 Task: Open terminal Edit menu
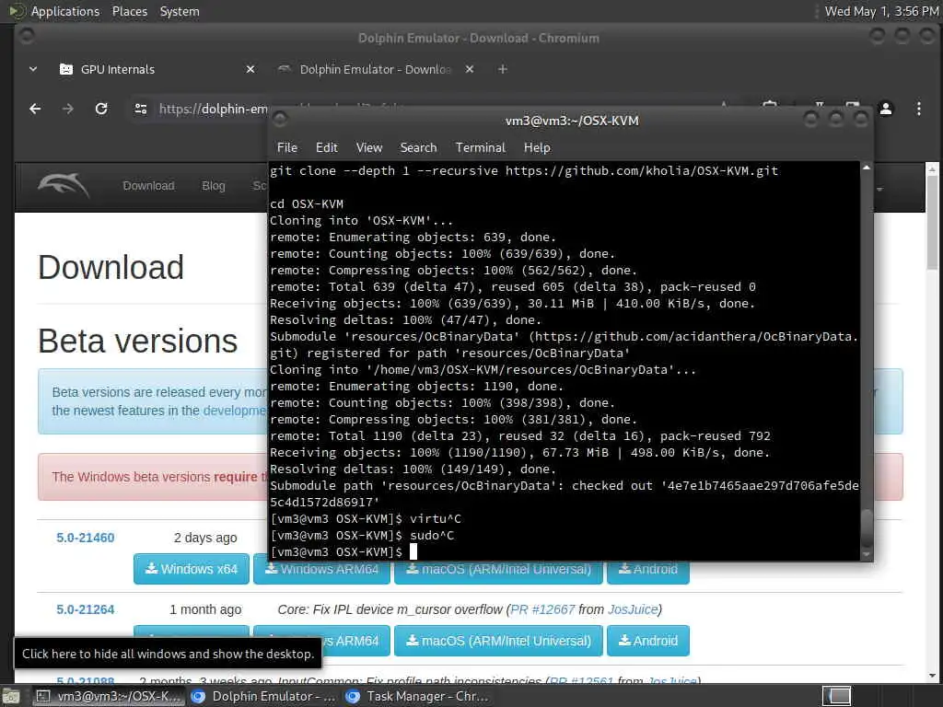[x=327, y=148]
